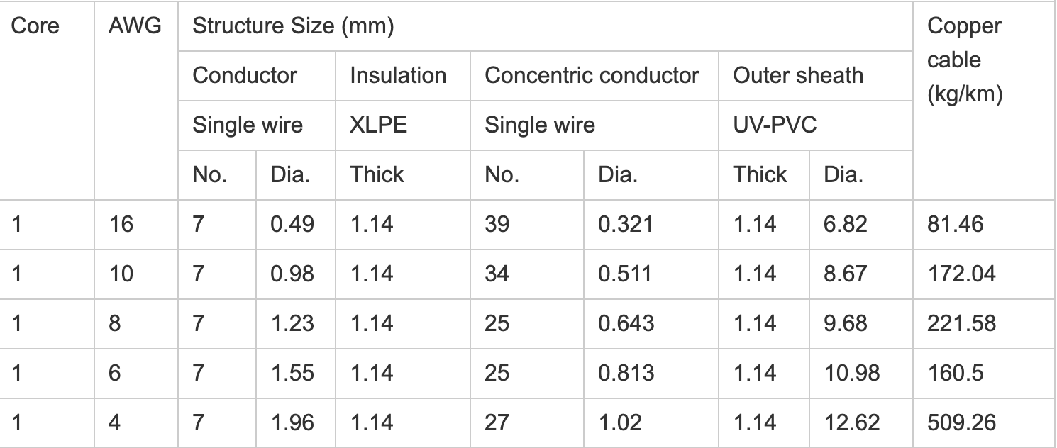Click the Copper cable (kg/km) header
Image resolution: width=1057 pixels, height=448 pixels.
[964, 60]
